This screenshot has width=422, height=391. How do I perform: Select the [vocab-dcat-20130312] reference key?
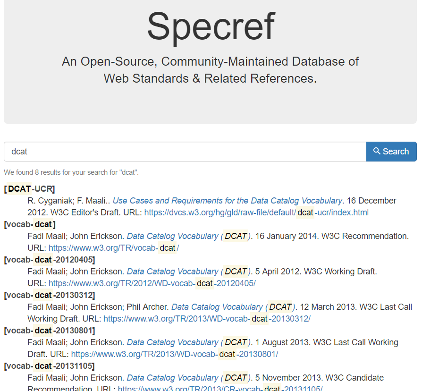tap(49, 295)
